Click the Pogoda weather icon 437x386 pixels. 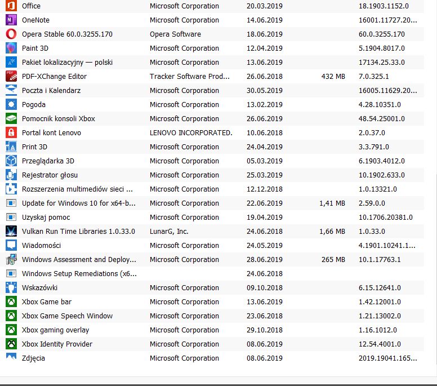(11, 105)
